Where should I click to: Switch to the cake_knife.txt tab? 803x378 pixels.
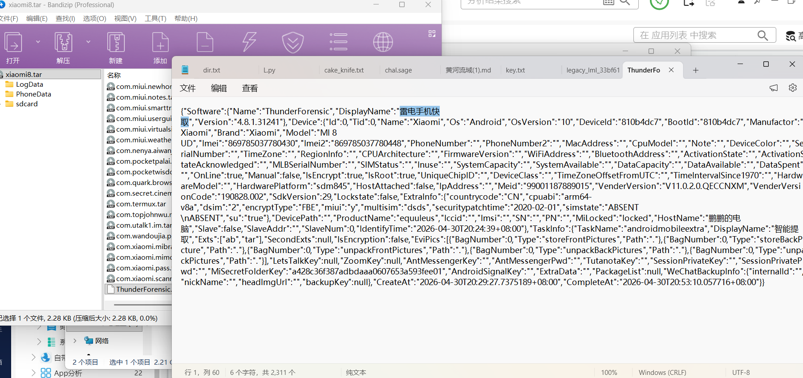coord(344,70)
